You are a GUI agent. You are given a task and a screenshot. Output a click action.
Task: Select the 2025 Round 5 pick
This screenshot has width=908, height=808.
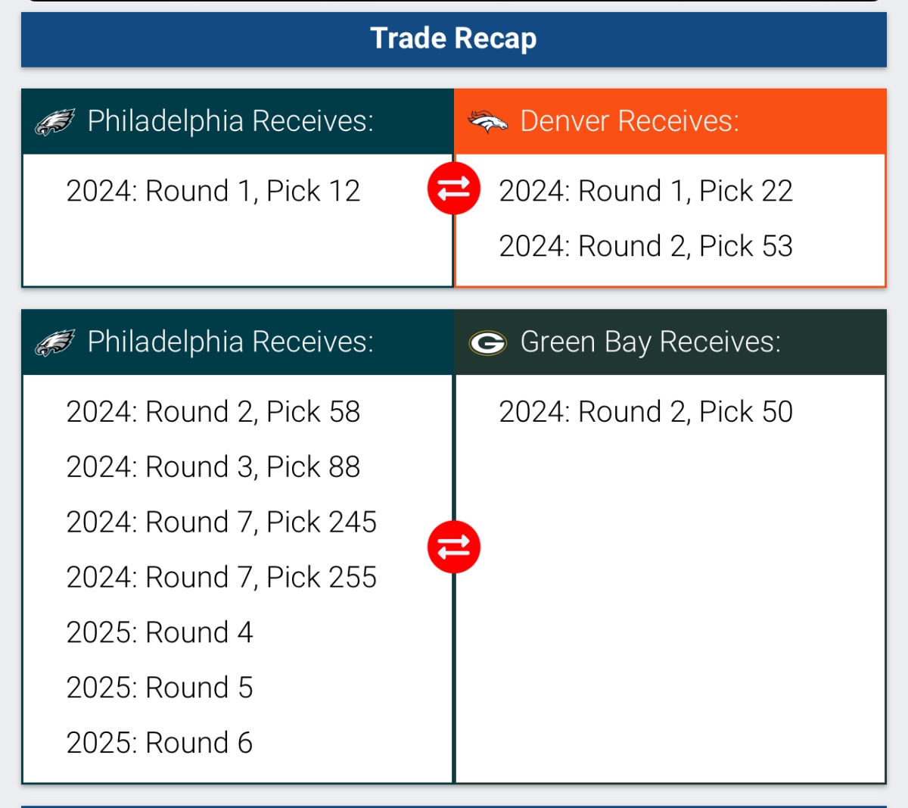pyautogui.click(x=160, y=688)
